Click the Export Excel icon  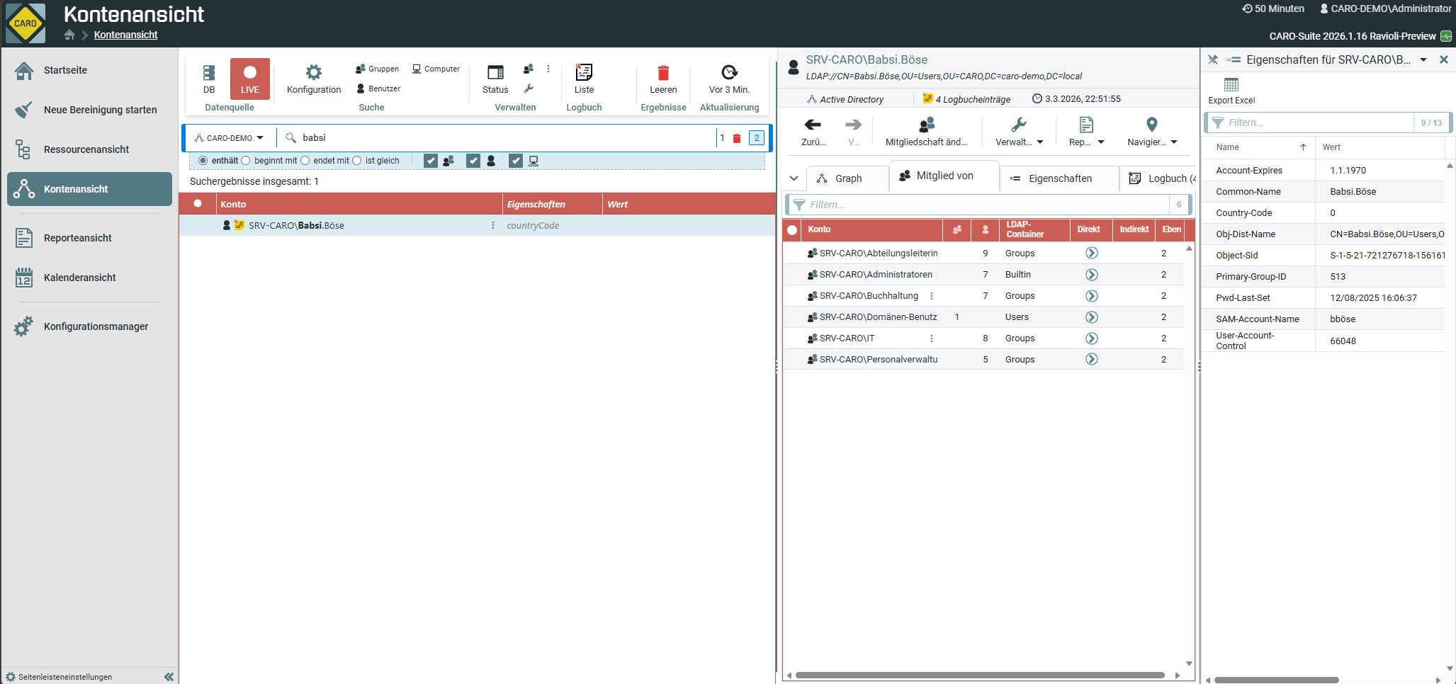tap(1231, 85)
